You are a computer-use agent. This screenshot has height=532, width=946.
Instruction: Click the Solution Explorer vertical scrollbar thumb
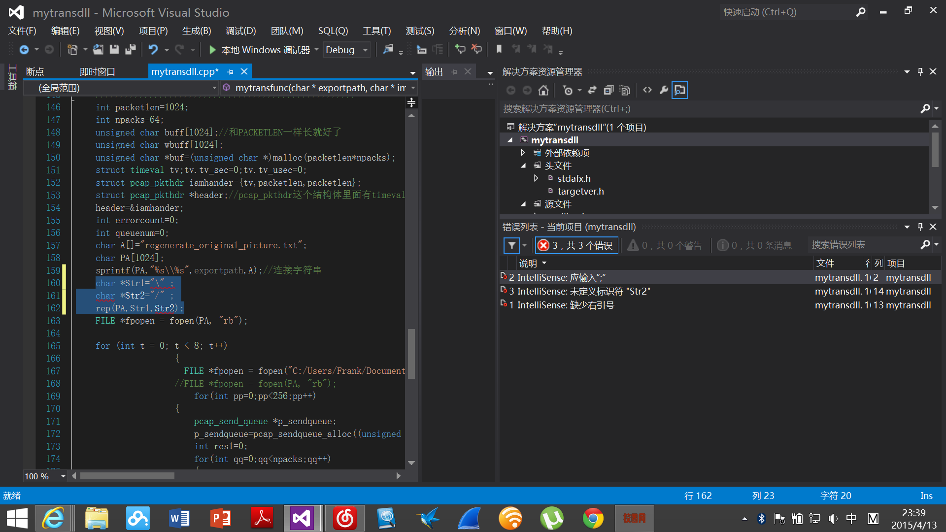pyautogui.click(x=935, y=149)
